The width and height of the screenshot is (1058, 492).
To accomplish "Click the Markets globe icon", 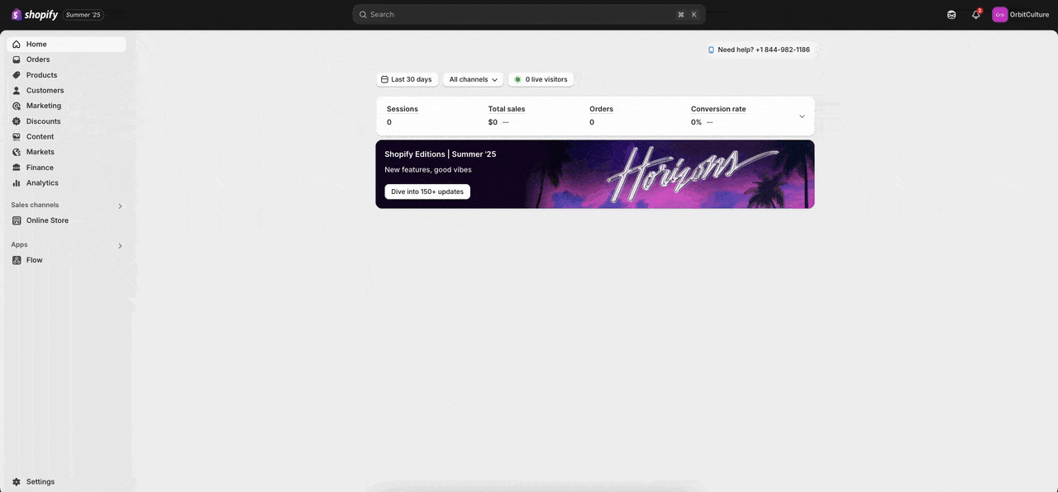I will (17, 152).
